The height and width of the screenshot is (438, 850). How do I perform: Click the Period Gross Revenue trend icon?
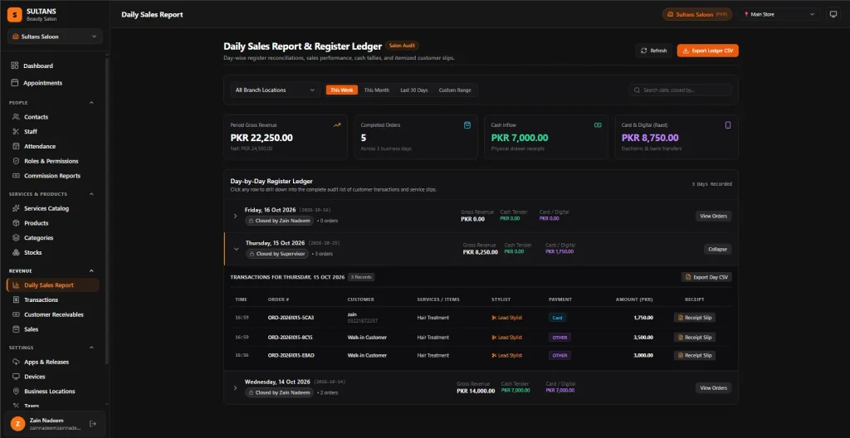[x=337, y=124]
